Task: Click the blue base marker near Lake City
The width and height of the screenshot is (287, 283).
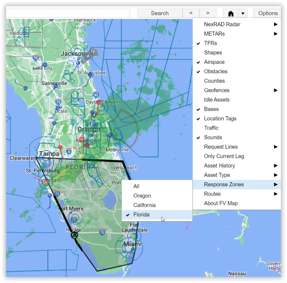Action: coord(45,65)
